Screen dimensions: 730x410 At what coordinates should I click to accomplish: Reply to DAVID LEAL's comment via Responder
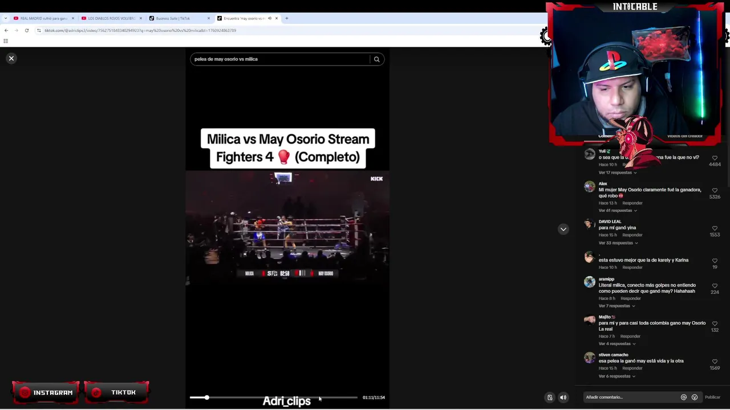pos(632,235)
